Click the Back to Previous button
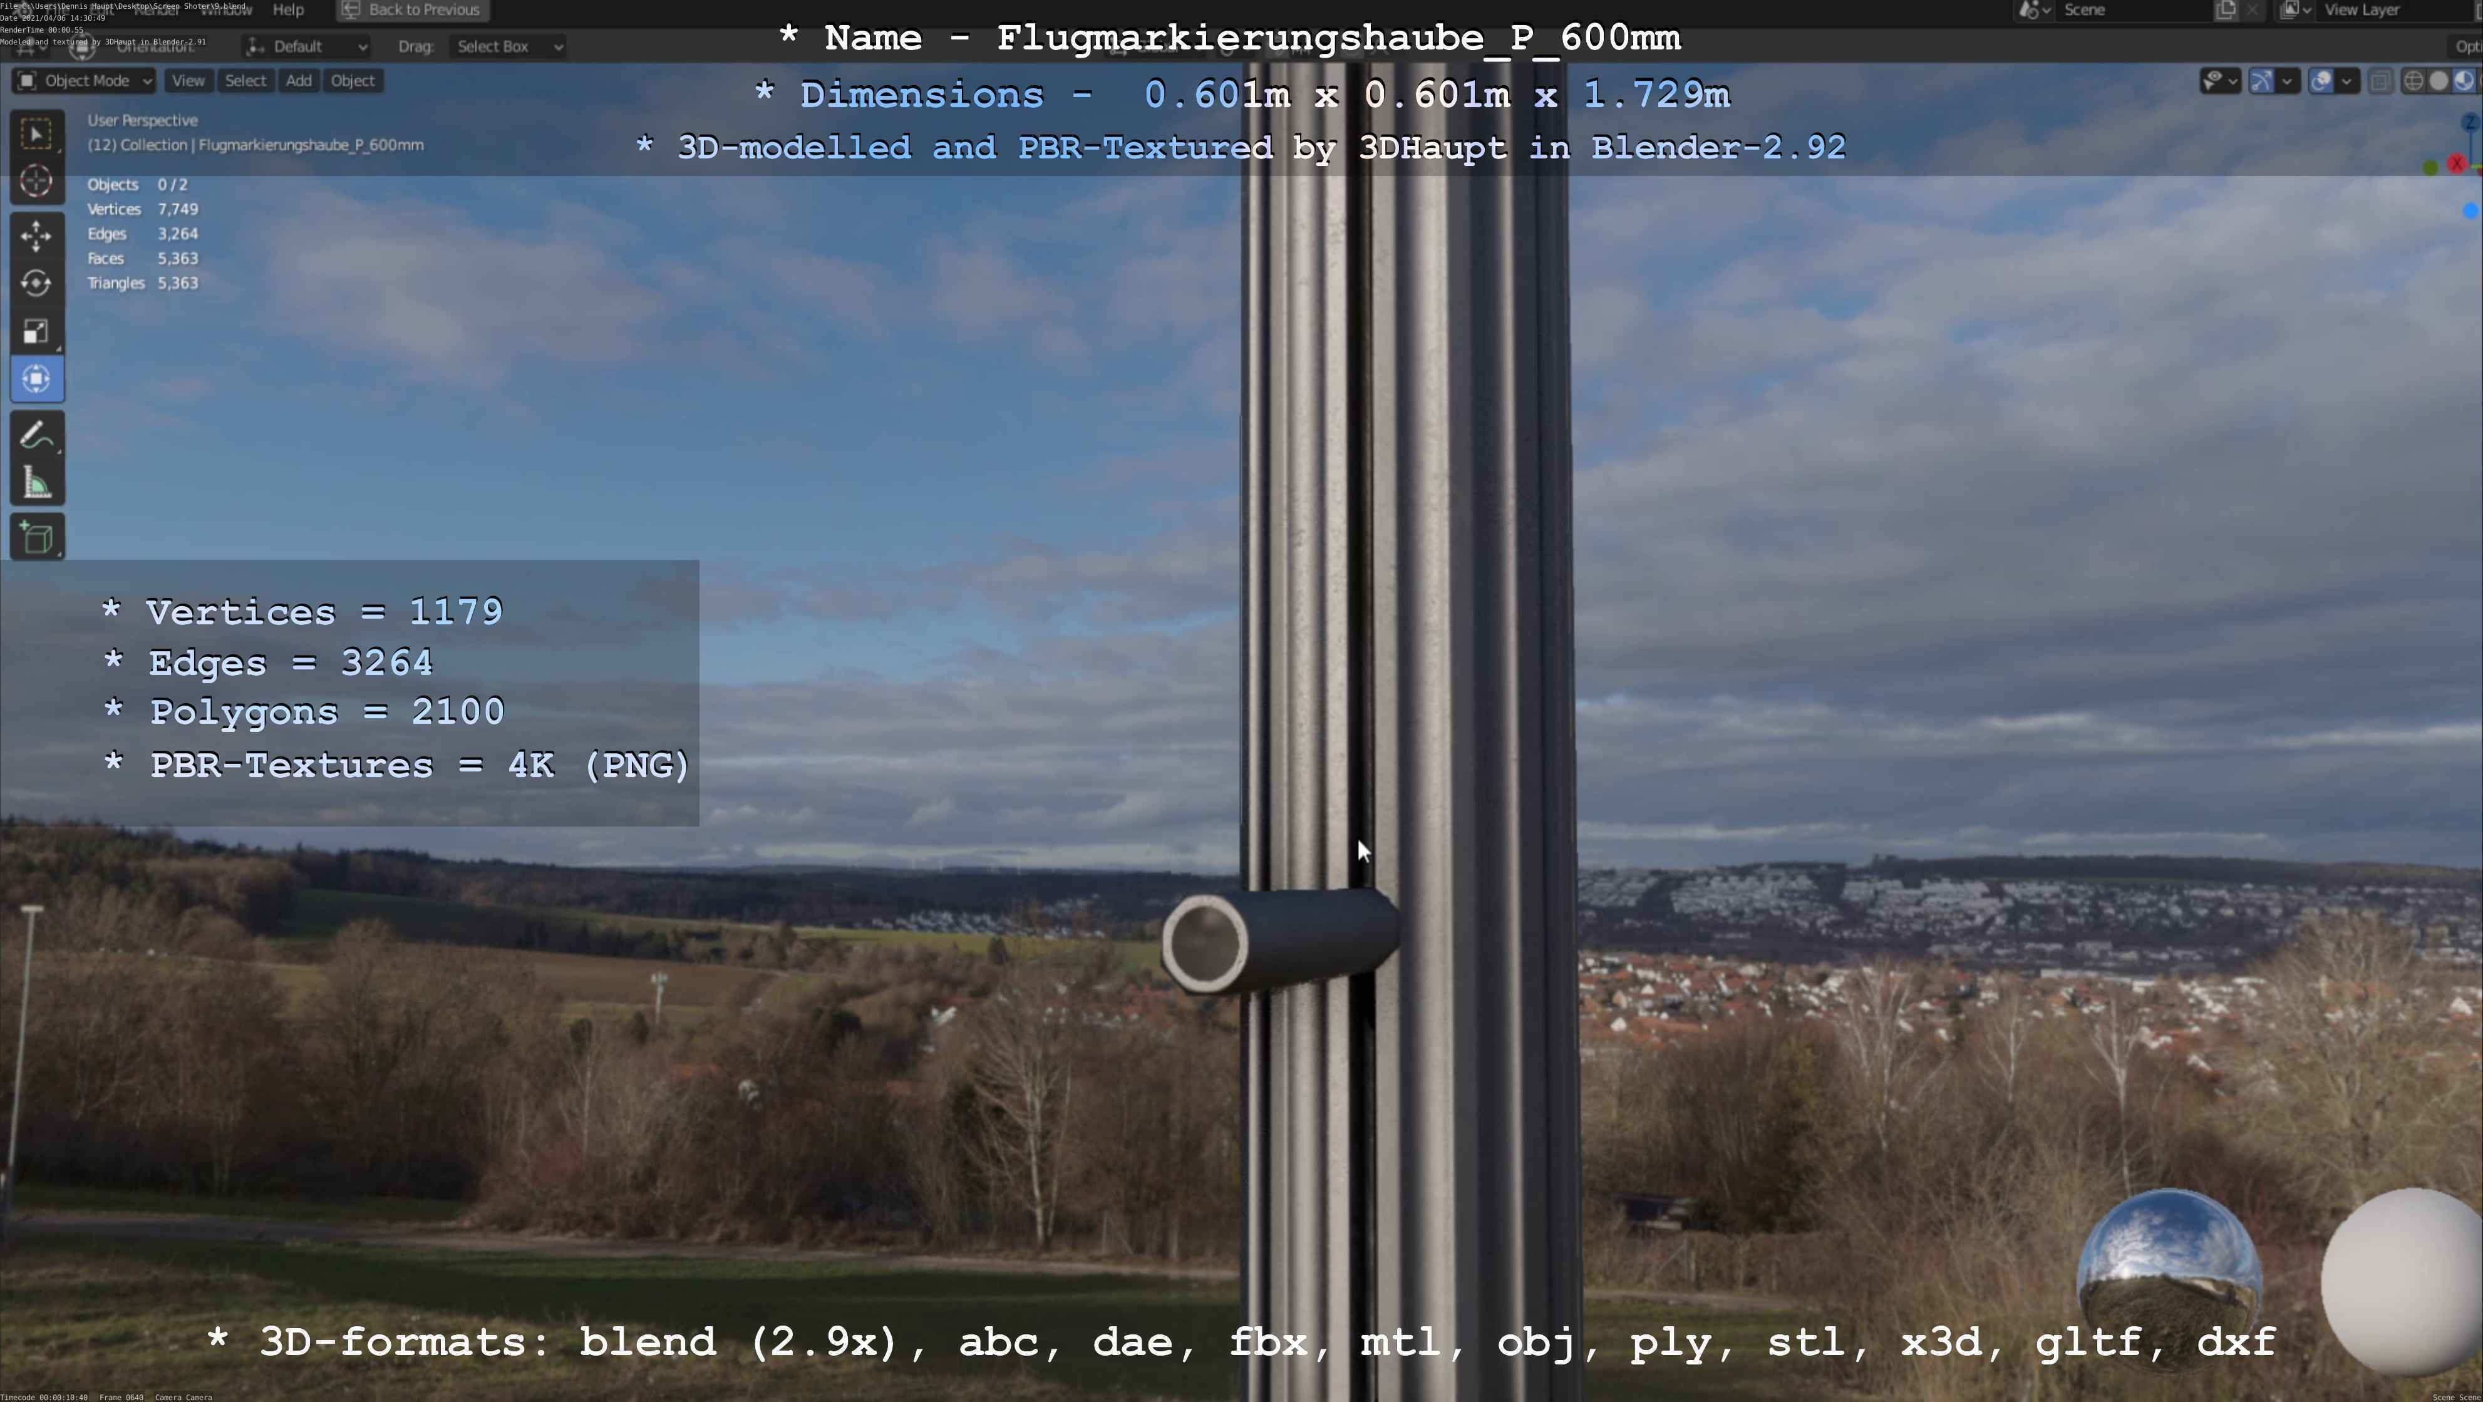 click(413, 9)
